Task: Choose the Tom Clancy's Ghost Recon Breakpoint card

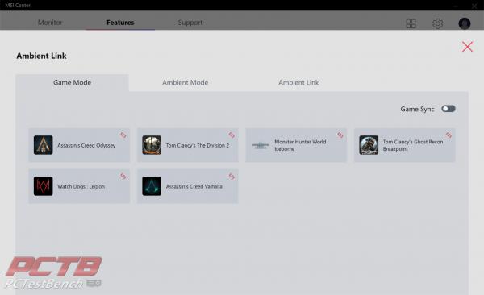Action: [x=404, y=145]
